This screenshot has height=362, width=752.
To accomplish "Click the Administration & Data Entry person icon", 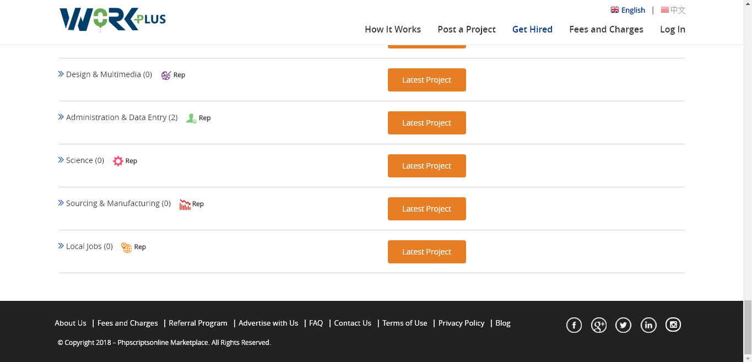I will 191,118.
